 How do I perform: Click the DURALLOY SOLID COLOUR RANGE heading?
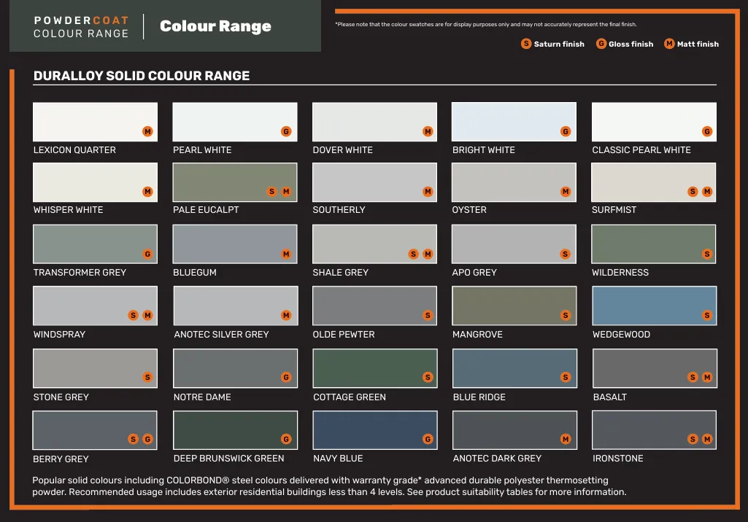coord(143,75)
